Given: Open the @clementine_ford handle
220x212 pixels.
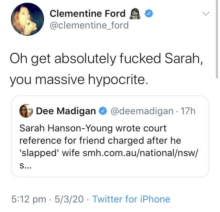Looking at the screenshot, I should coord(89,26).
